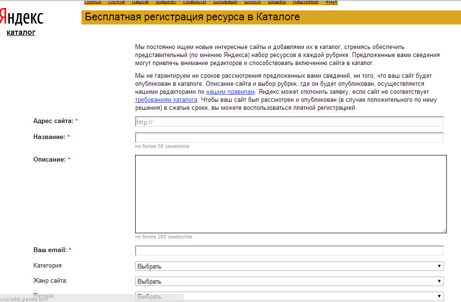Go to Почта in the top navigation
The height and width of the screenshot is (302, 461).
(116, 2)
